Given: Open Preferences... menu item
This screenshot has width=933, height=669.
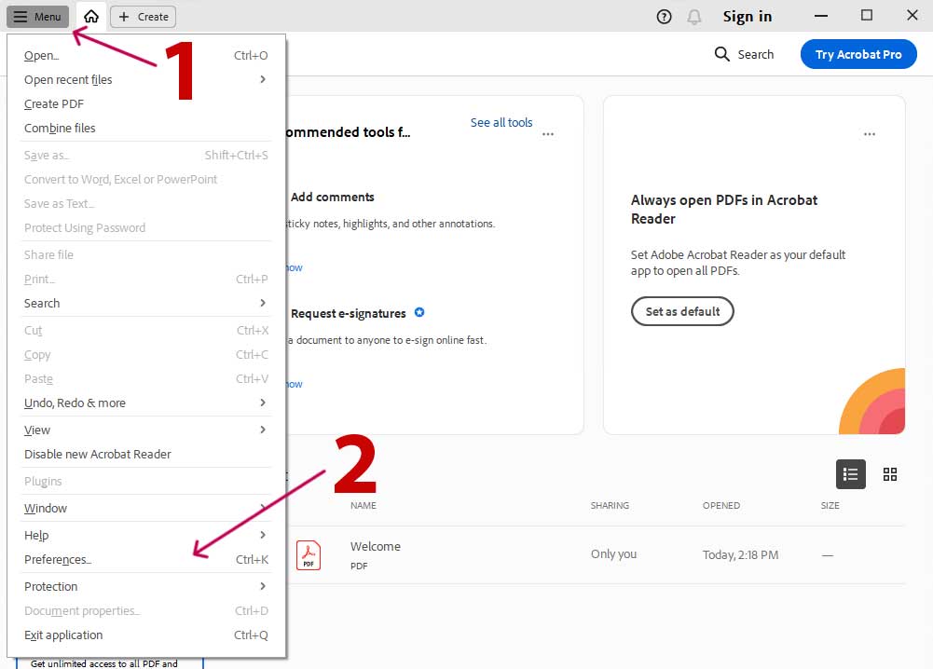Looking at the screenshot, I should [x=145, y=560].
